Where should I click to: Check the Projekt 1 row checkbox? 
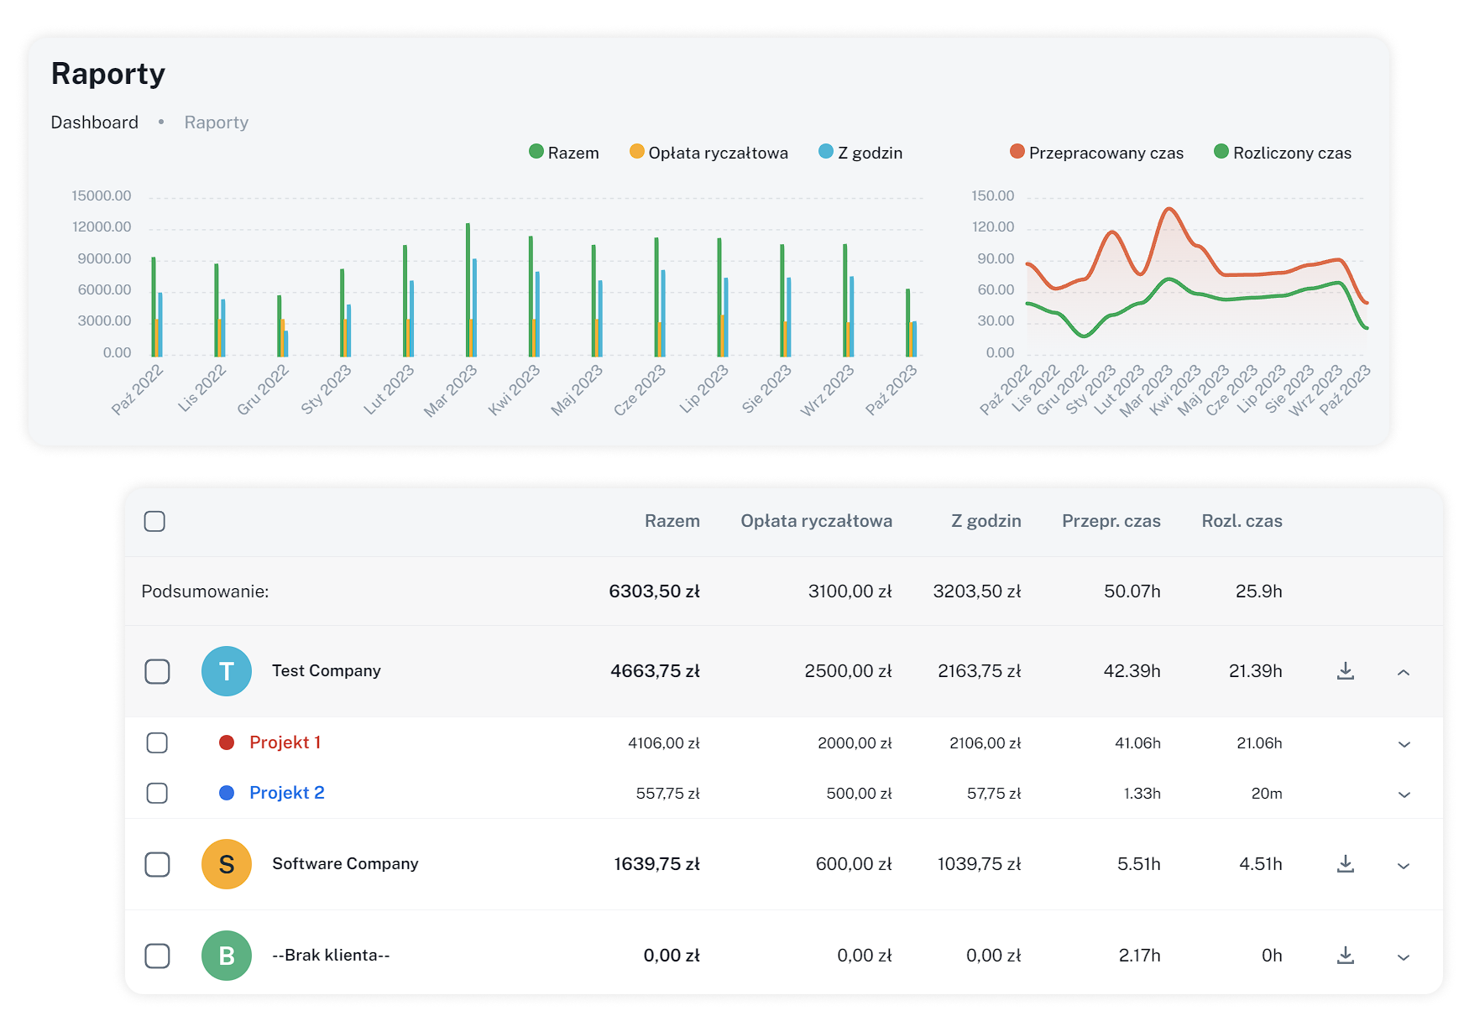(x=157, y=742)
